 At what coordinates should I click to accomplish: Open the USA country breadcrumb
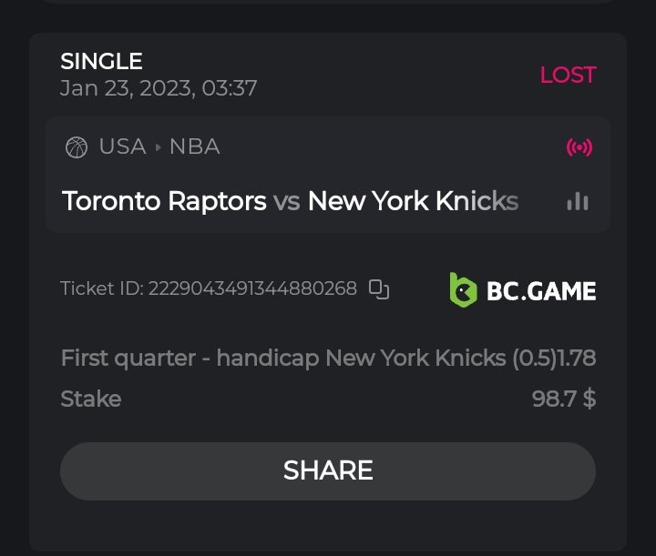122,147
